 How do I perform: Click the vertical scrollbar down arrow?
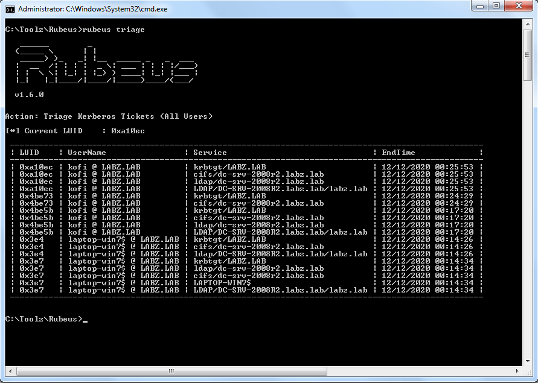[527, 361]
